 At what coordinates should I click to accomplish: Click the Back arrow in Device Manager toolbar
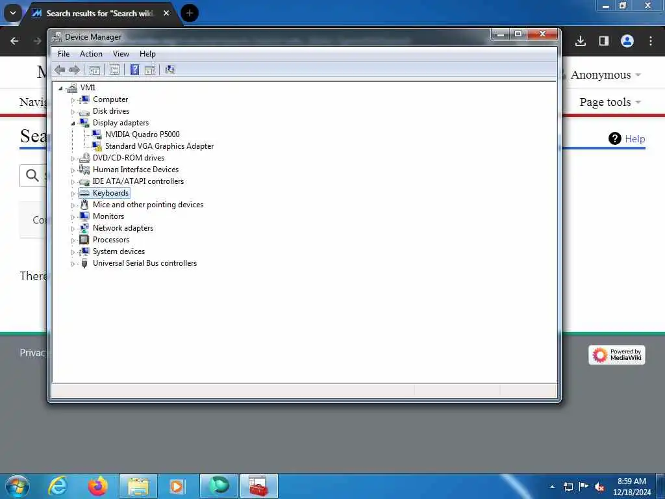click(x=60, y=70)
